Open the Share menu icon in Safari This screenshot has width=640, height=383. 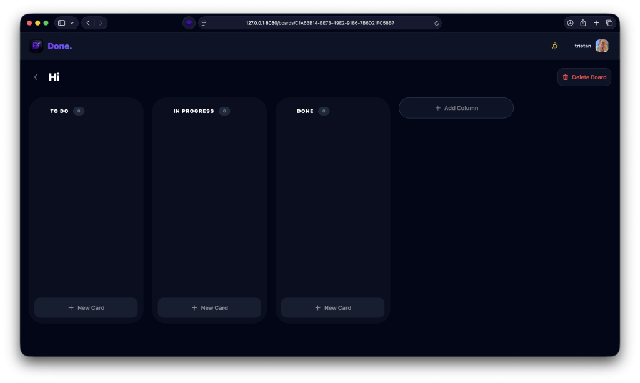[x=582, y=22]
